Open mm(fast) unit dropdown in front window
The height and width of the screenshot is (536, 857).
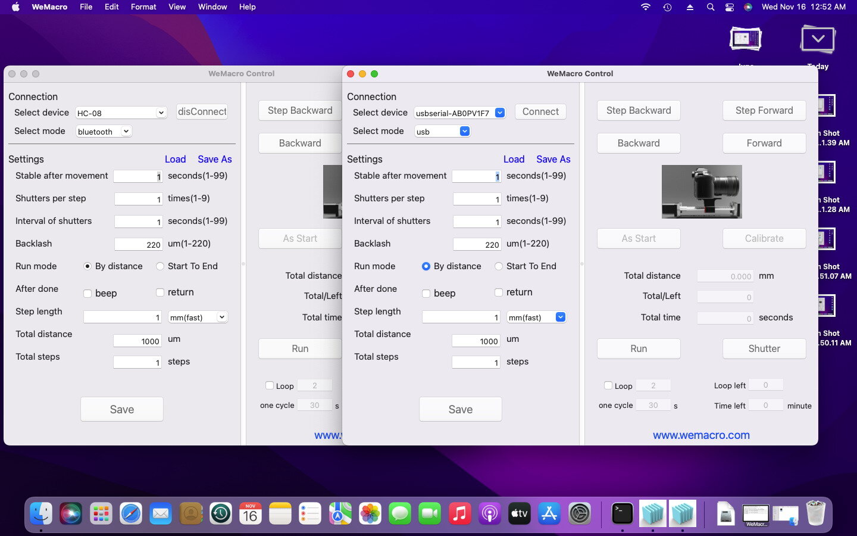[536, 317]
